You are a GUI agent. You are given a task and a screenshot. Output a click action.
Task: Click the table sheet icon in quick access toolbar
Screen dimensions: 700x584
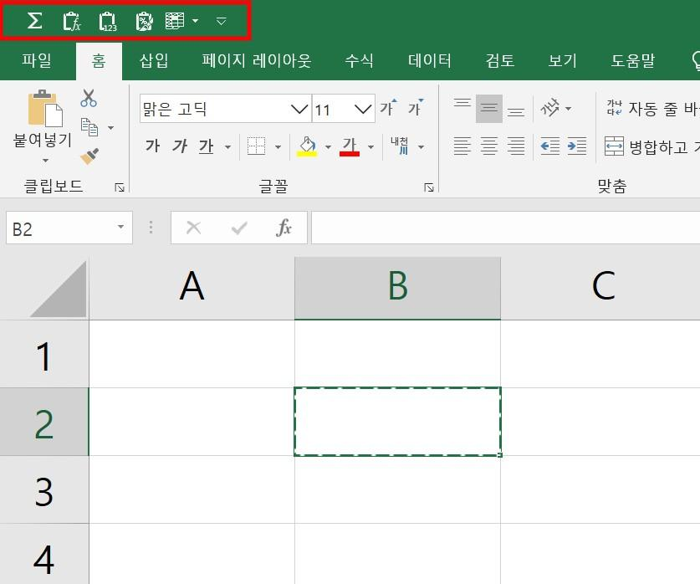click(x=175, y=21)
